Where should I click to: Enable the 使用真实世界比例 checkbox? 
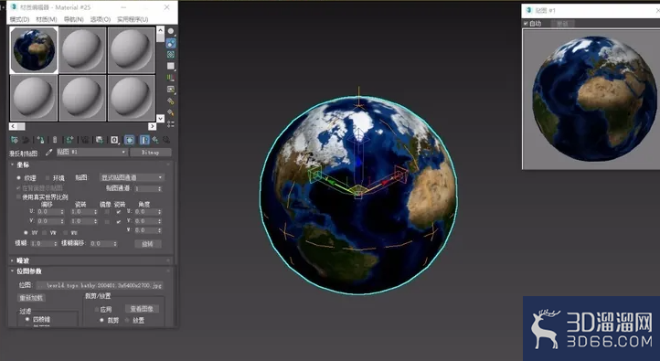coord(18,196)
